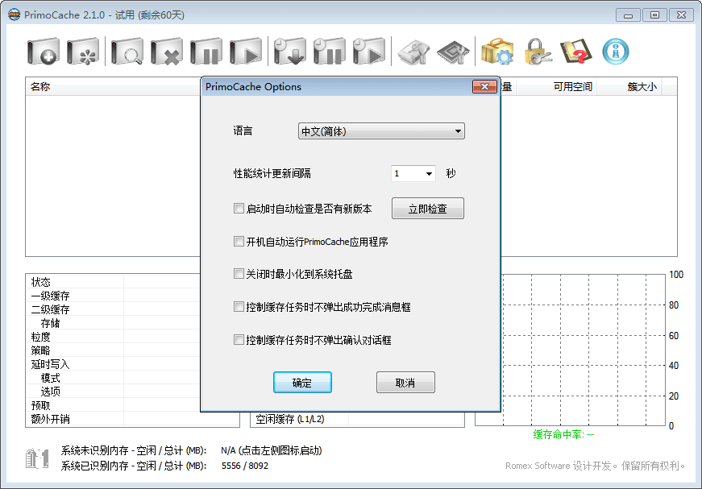Open the options toolbox gear icon
The image size is (702, 489).
coord(497,52)
